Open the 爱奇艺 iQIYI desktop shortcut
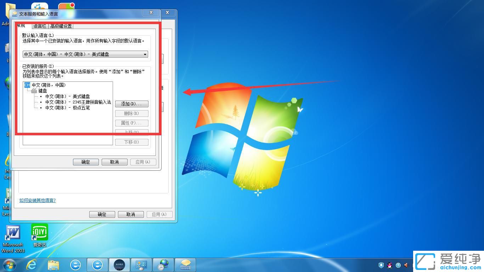484x272 pixels. 40,236
